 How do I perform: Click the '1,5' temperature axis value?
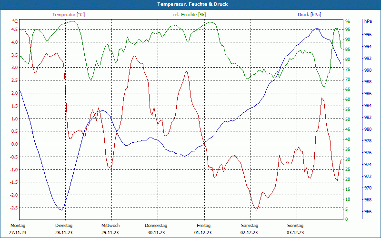[x=15, y=106]
